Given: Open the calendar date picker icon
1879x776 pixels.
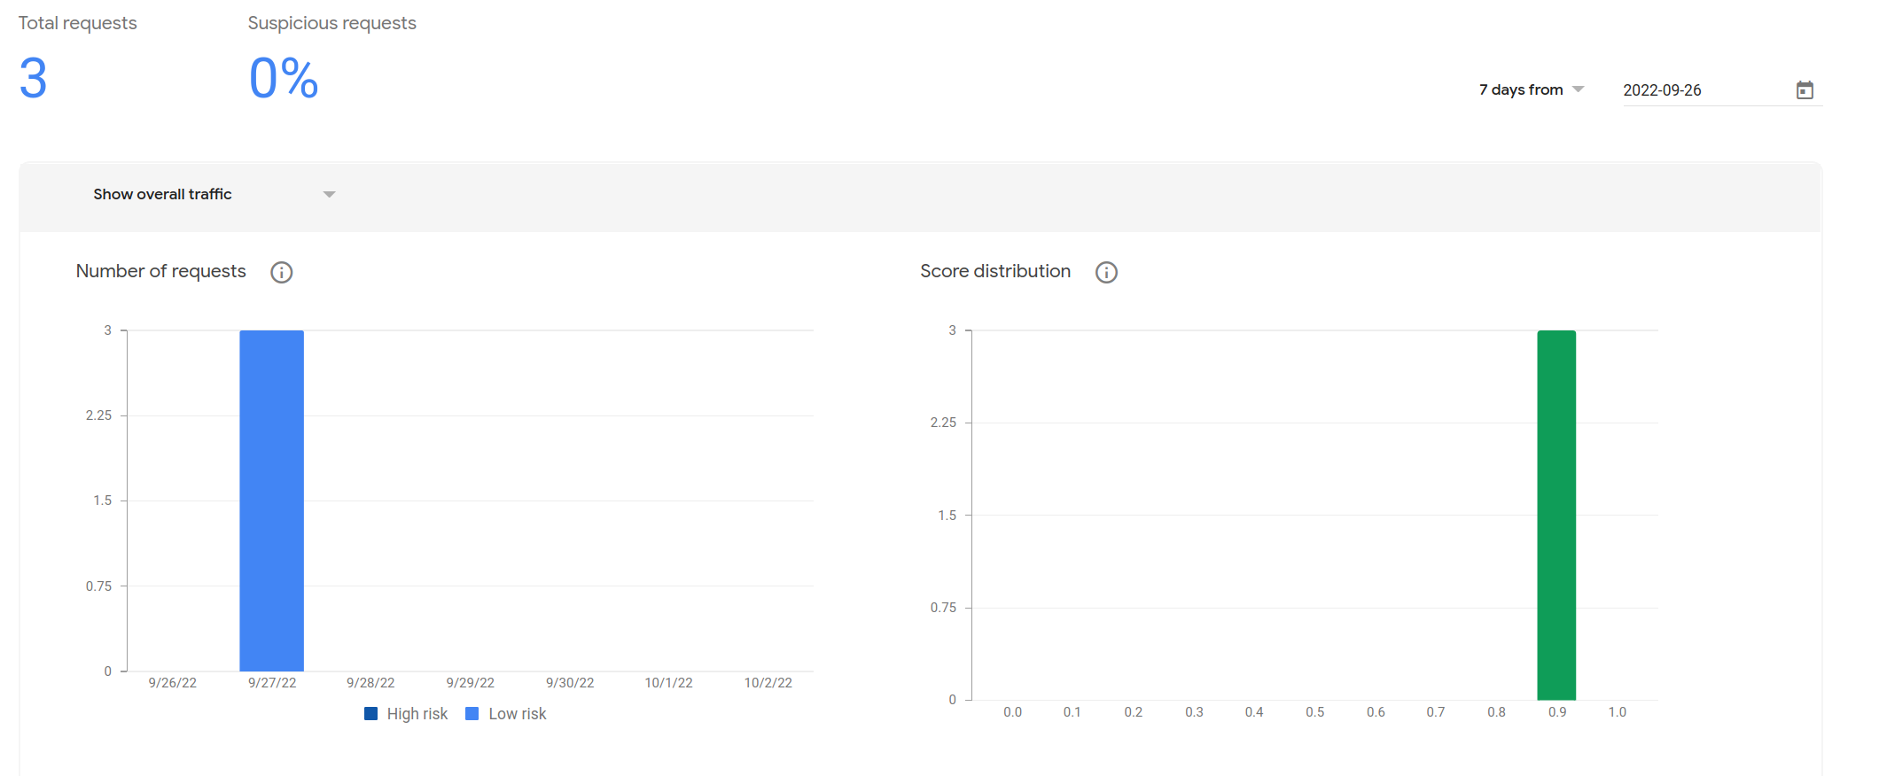Looking at the screenshot, I should (1805, 90).
